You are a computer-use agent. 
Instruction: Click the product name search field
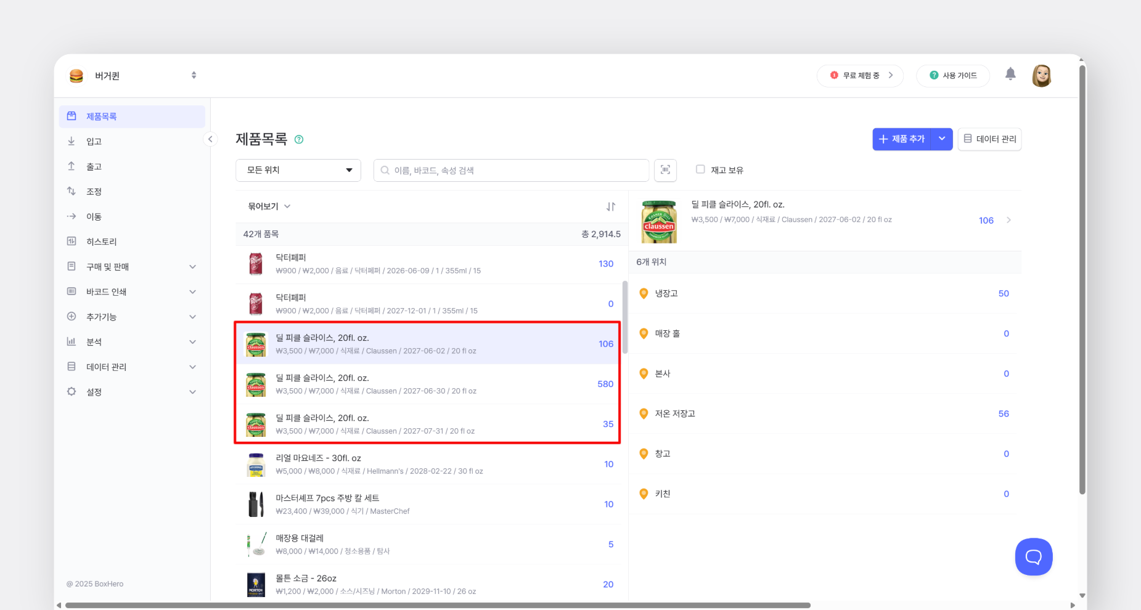coord(511,170)
